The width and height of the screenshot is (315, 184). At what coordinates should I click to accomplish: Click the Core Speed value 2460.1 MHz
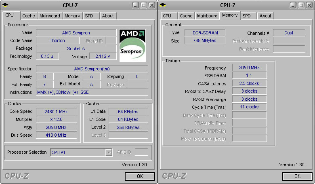pos(56,112)
